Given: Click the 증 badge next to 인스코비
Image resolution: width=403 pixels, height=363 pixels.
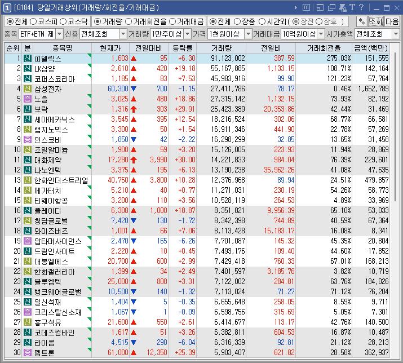Looking at the screenshot, I should (x=28, y=139).
